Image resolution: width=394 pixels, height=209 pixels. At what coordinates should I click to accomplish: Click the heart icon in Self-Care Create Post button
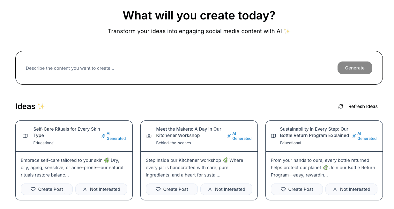coord(33,189)
